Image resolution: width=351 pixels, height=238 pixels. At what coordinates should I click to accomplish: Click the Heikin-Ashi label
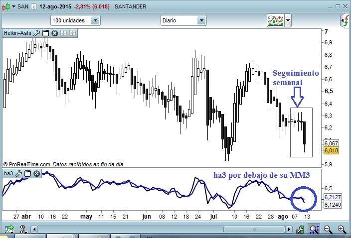click(17, 33)
